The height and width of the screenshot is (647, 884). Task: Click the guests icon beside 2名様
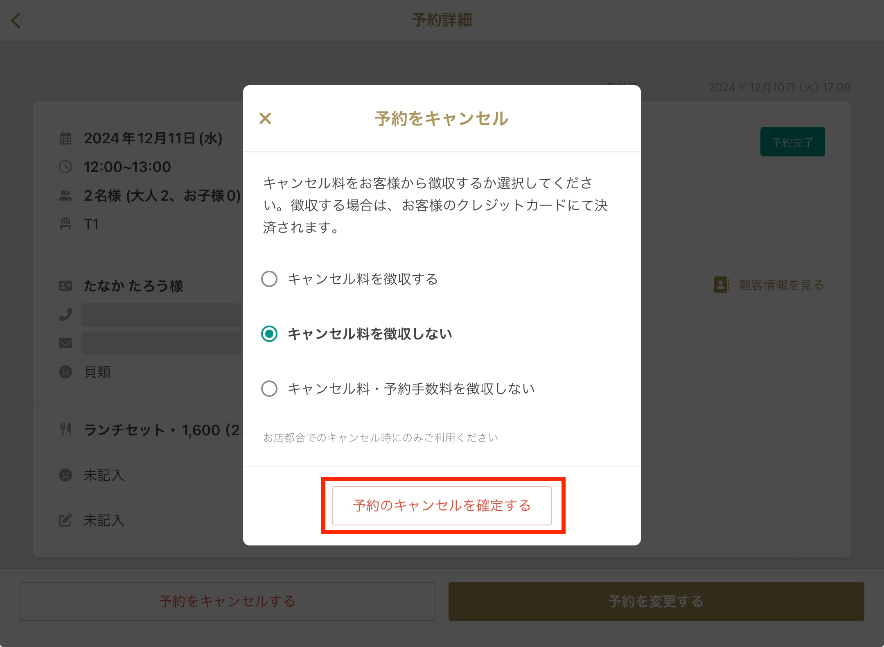(x=65, y=196)
